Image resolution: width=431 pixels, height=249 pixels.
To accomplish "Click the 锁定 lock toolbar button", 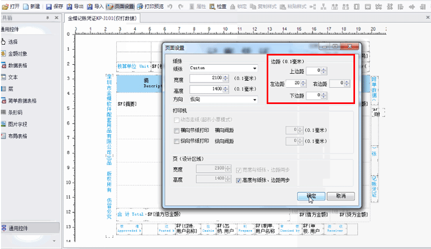I will pos(238,6).
